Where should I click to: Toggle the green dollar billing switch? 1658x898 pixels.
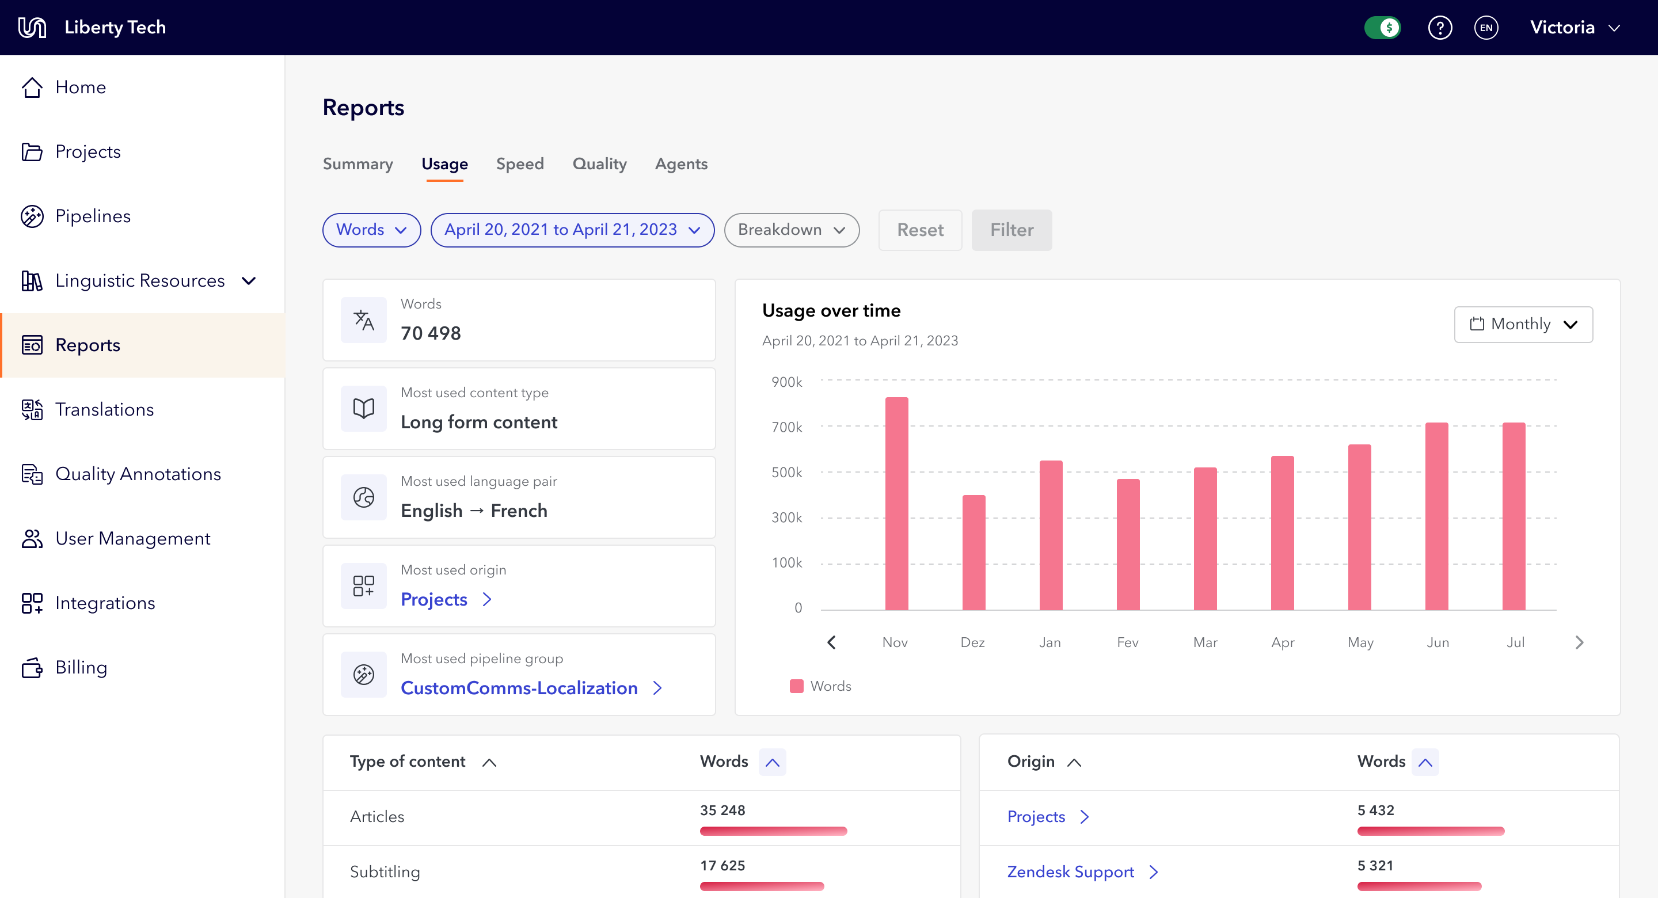(x=1382, y=27)
